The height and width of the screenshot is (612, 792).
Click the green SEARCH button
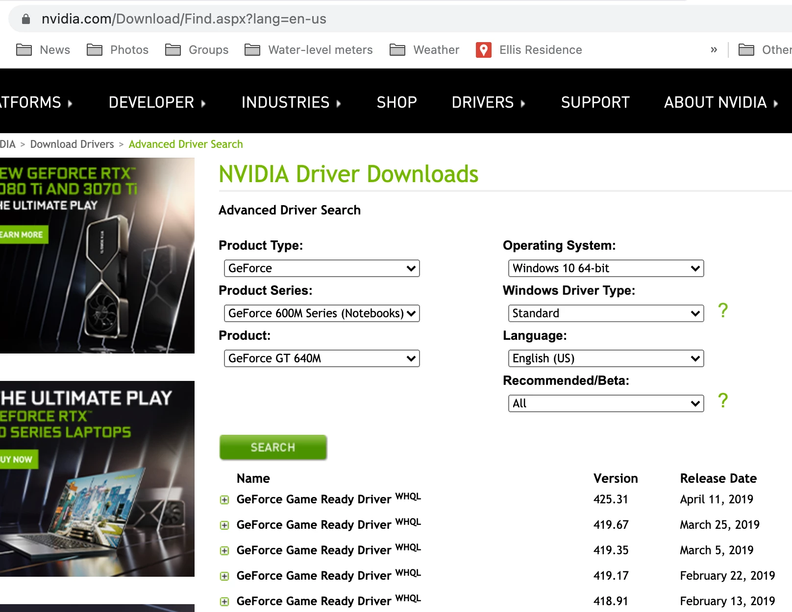pos(273,447)
